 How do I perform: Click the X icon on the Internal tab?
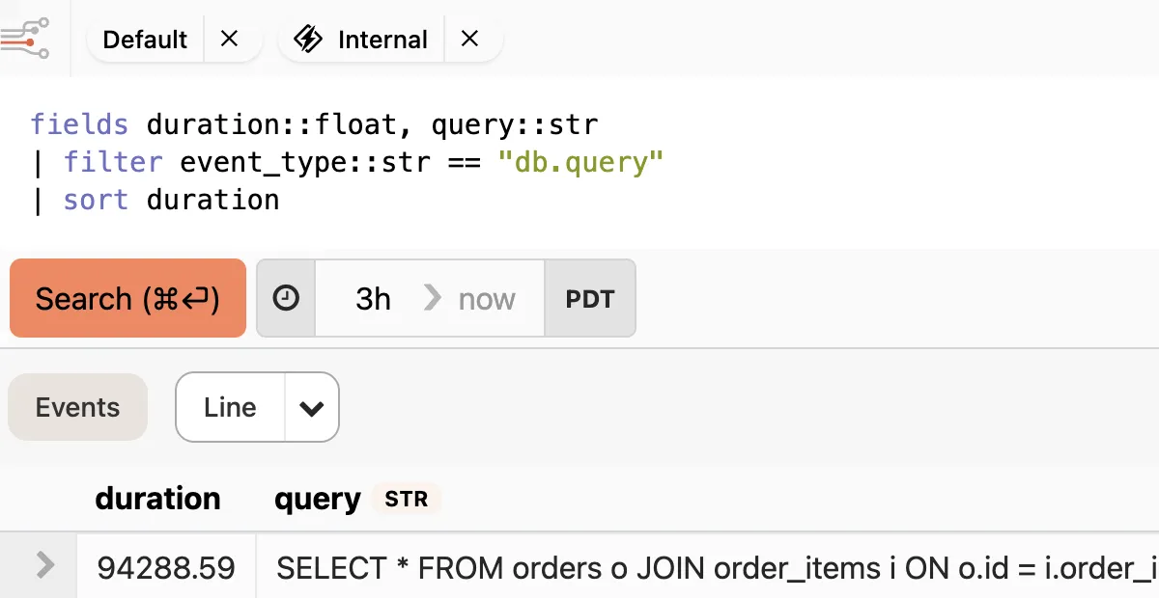(x=470, y=40)
